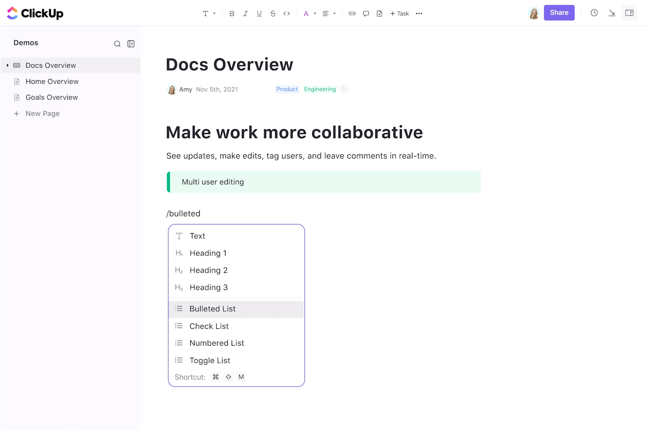
Task: Click the Product tag
Action: tap(287, 89)
